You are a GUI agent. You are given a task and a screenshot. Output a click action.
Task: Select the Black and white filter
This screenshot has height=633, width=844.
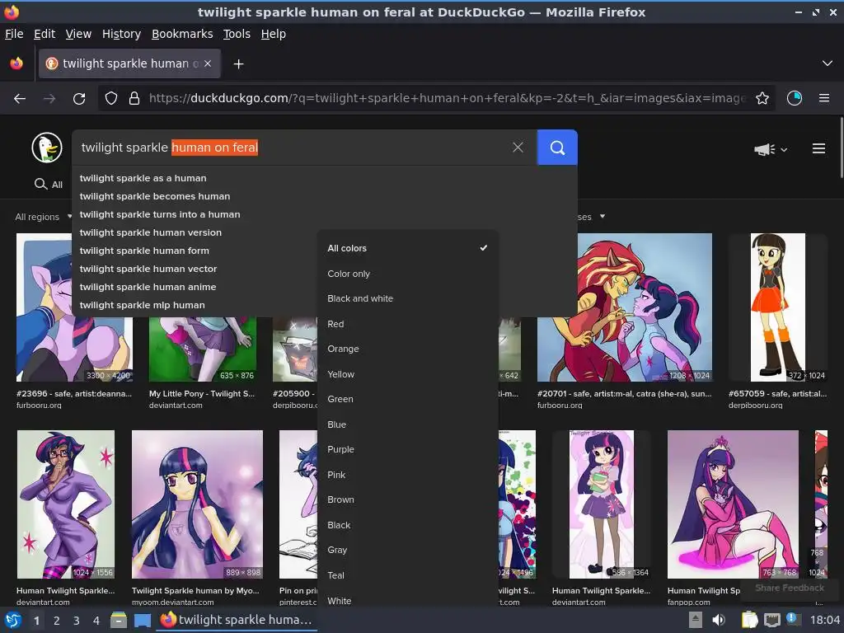[x=407, y=298]
